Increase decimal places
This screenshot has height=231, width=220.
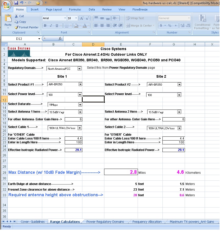(x=182, y=26)
